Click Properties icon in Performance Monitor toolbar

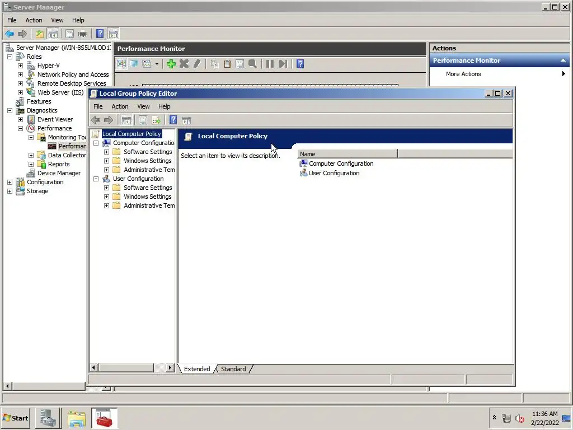tap(239, 64)
